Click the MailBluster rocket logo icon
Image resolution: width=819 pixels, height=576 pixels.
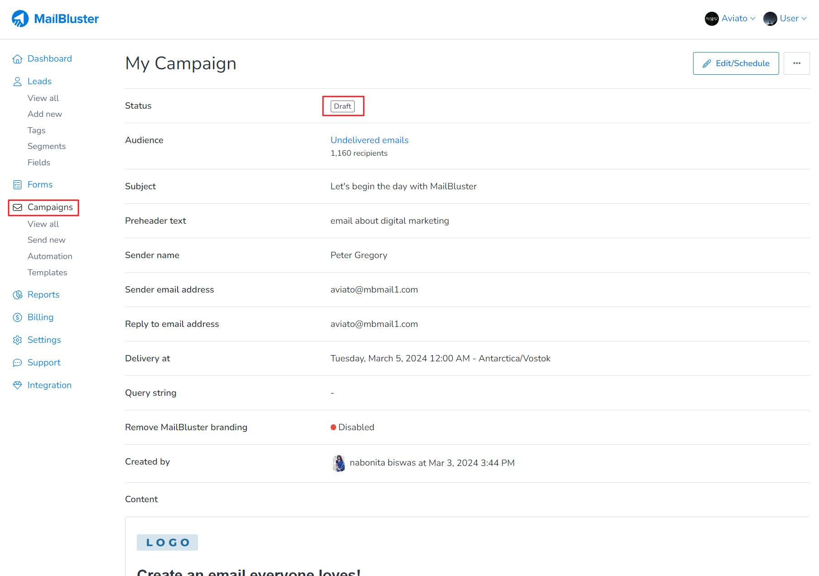pyautogui.click(x=20, y=19)
